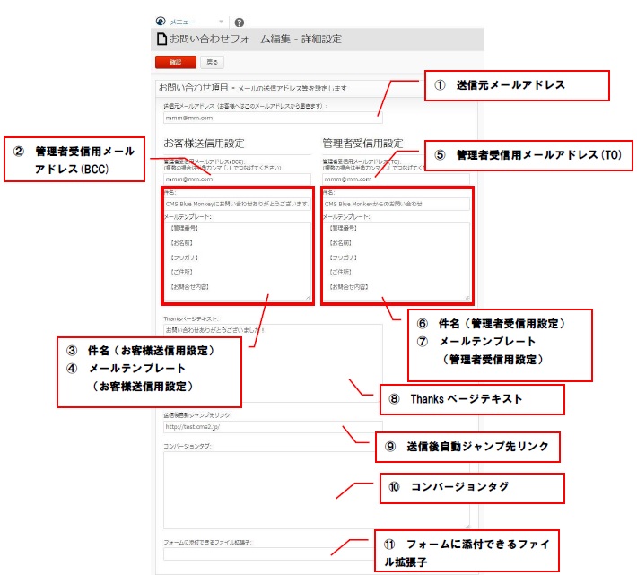
Task: Click 【お問合せ内容】 in admin mail template
Action: [x=349, y=287]
